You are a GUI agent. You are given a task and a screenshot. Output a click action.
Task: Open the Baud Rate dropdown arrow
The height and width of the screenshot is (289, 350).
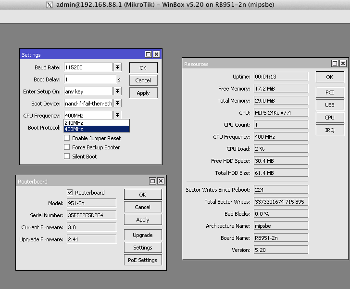[x=118, y=67]
